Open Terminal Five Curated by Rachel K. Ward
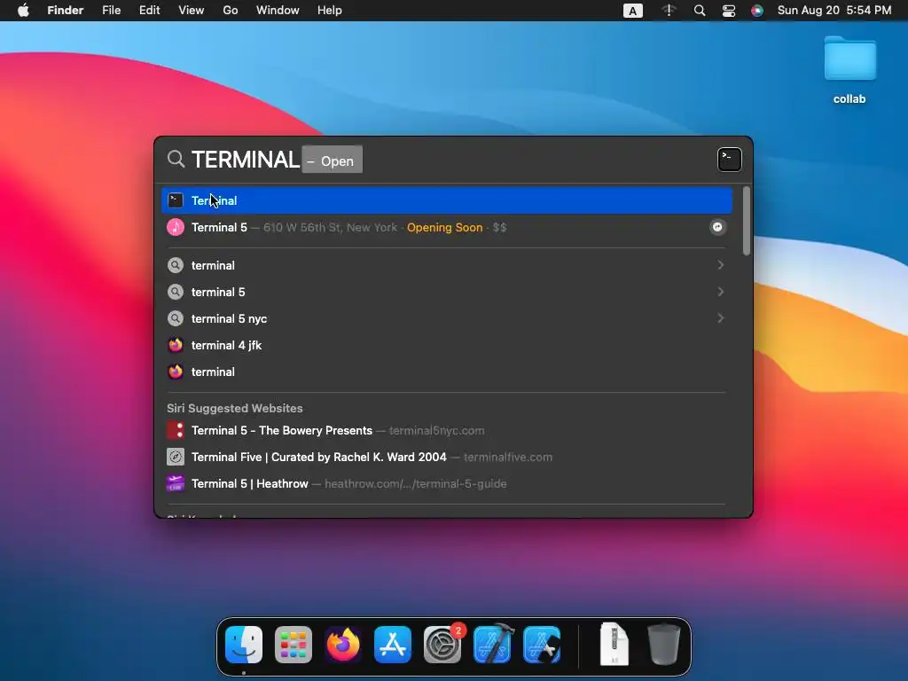Image resolution: width=908 pixels, height=681 pixels. [447, 457]
